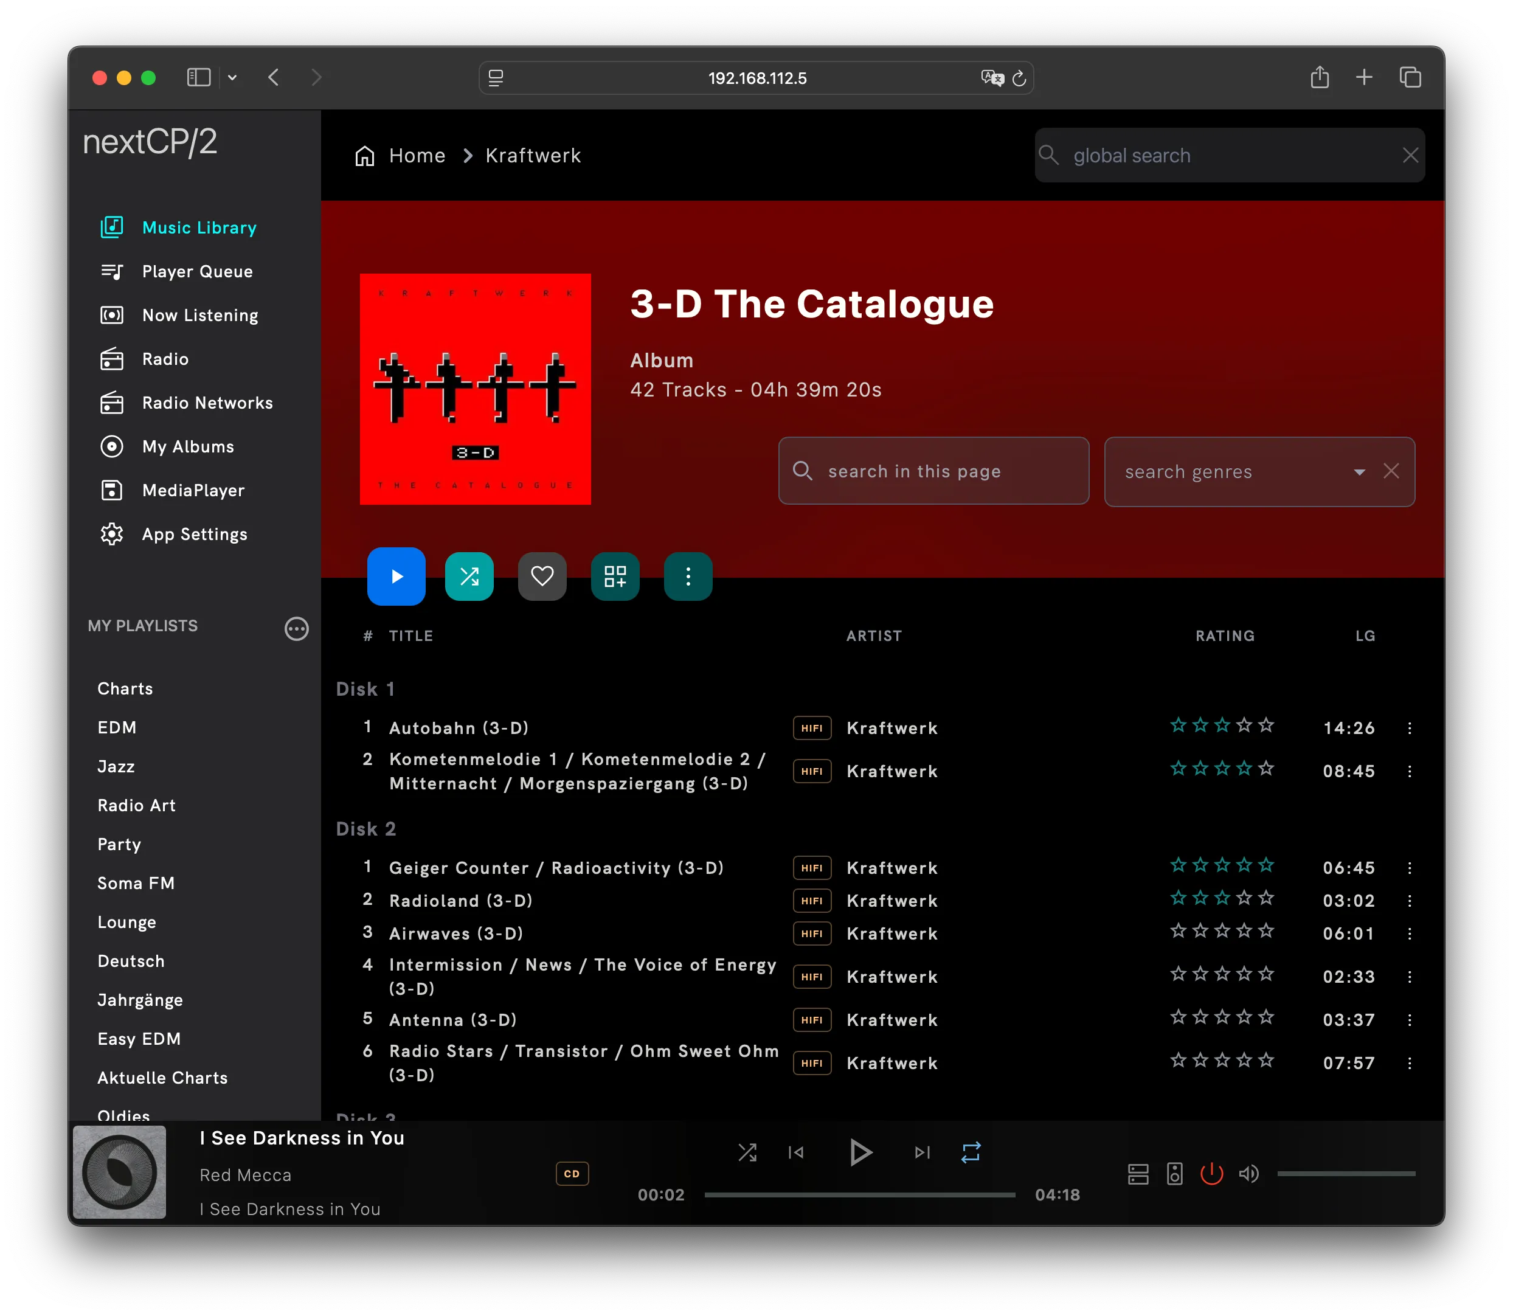Click the blue album play button
The image size is (1513, 1316).
coord(396,577)
